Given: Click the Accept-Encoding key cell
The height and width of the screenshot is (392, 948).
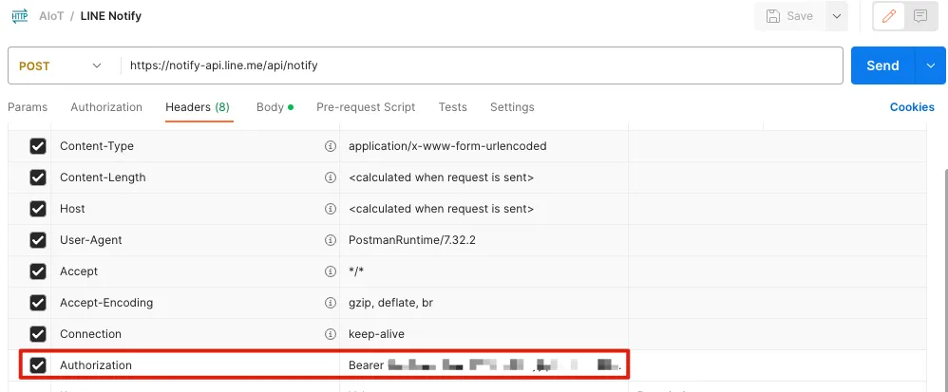Looking at the screenshot, I should coord(196,303).
